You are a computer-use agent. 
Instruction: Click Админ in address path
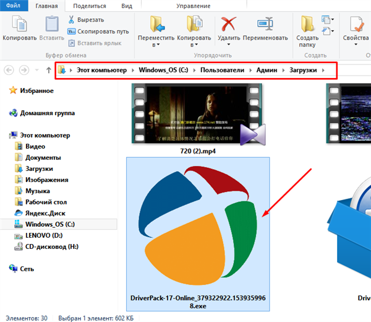click(x=267, y=70)
